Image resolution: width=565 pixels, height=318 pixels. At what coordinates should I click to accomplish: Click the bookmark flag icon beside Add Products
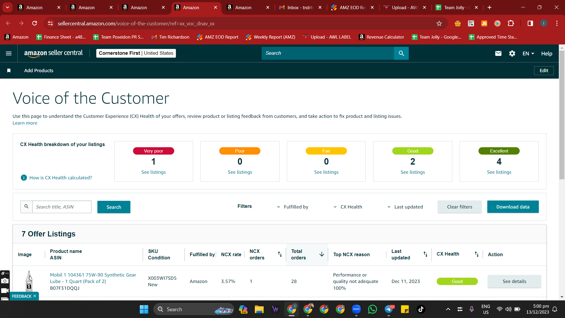pyautogui.click(x=9, y=70)
